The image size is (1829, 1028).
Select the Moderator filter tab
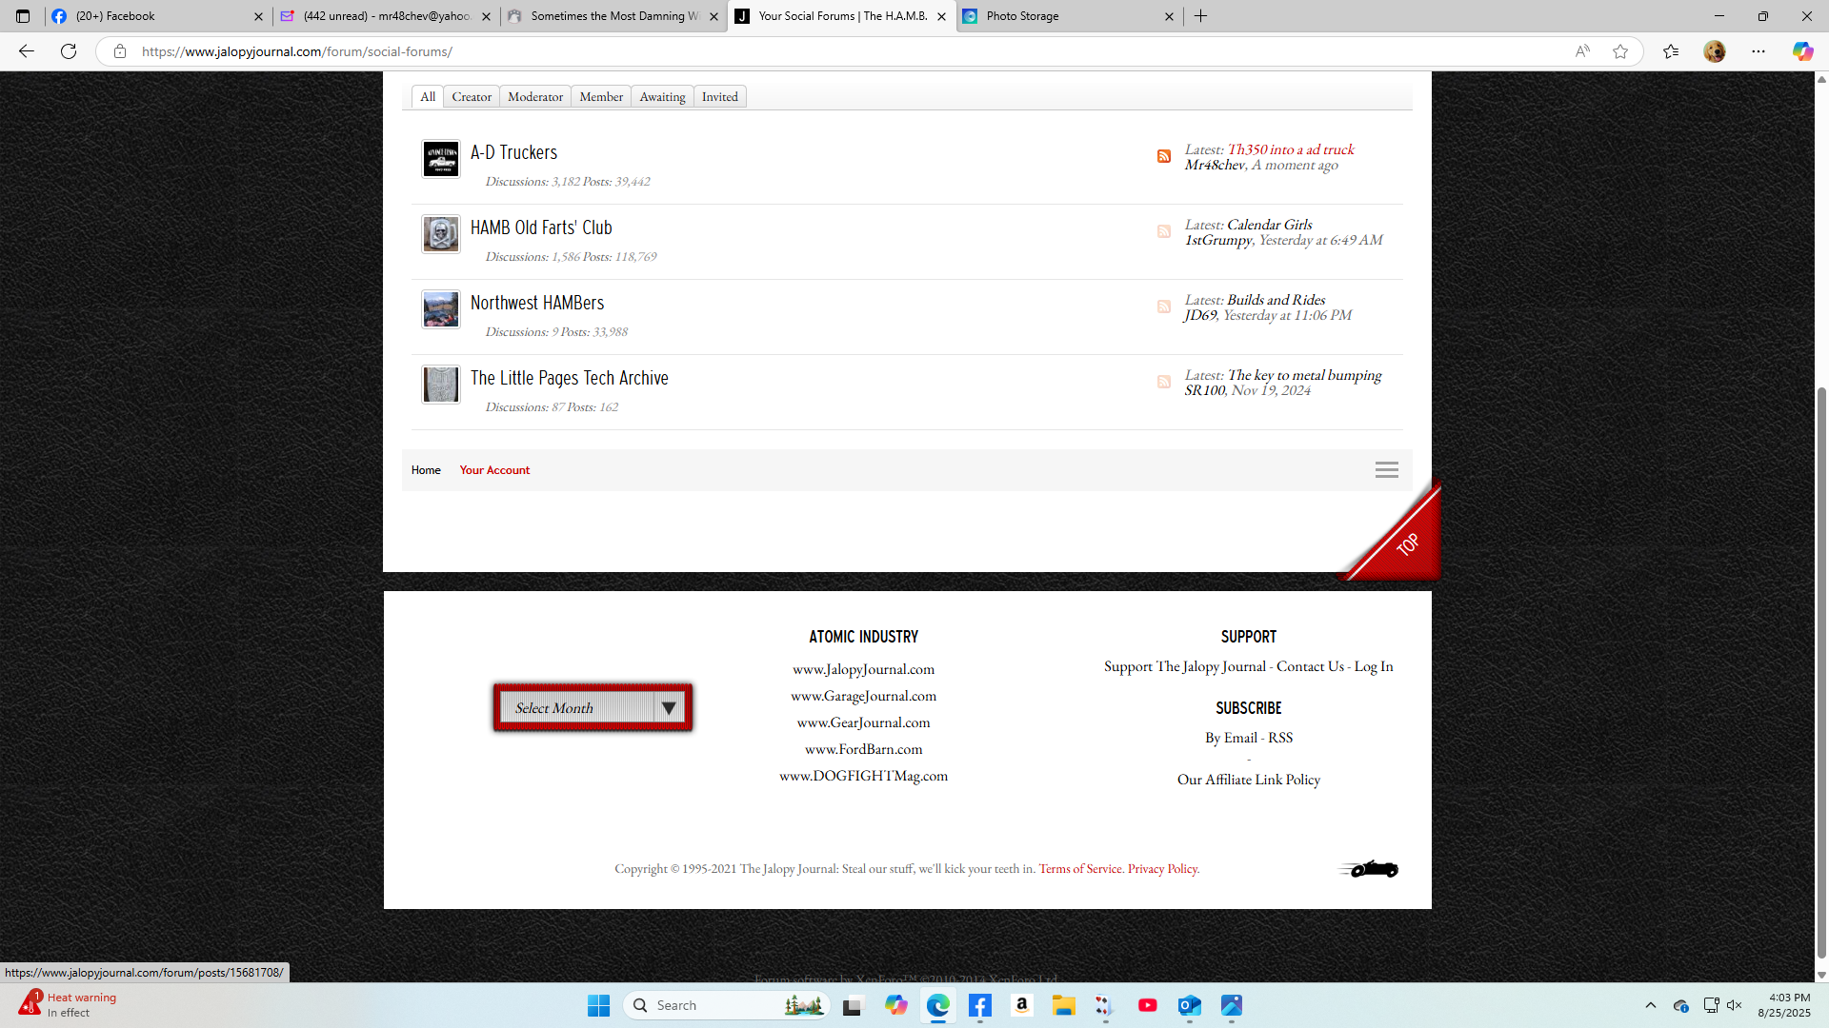pos(534,97)
